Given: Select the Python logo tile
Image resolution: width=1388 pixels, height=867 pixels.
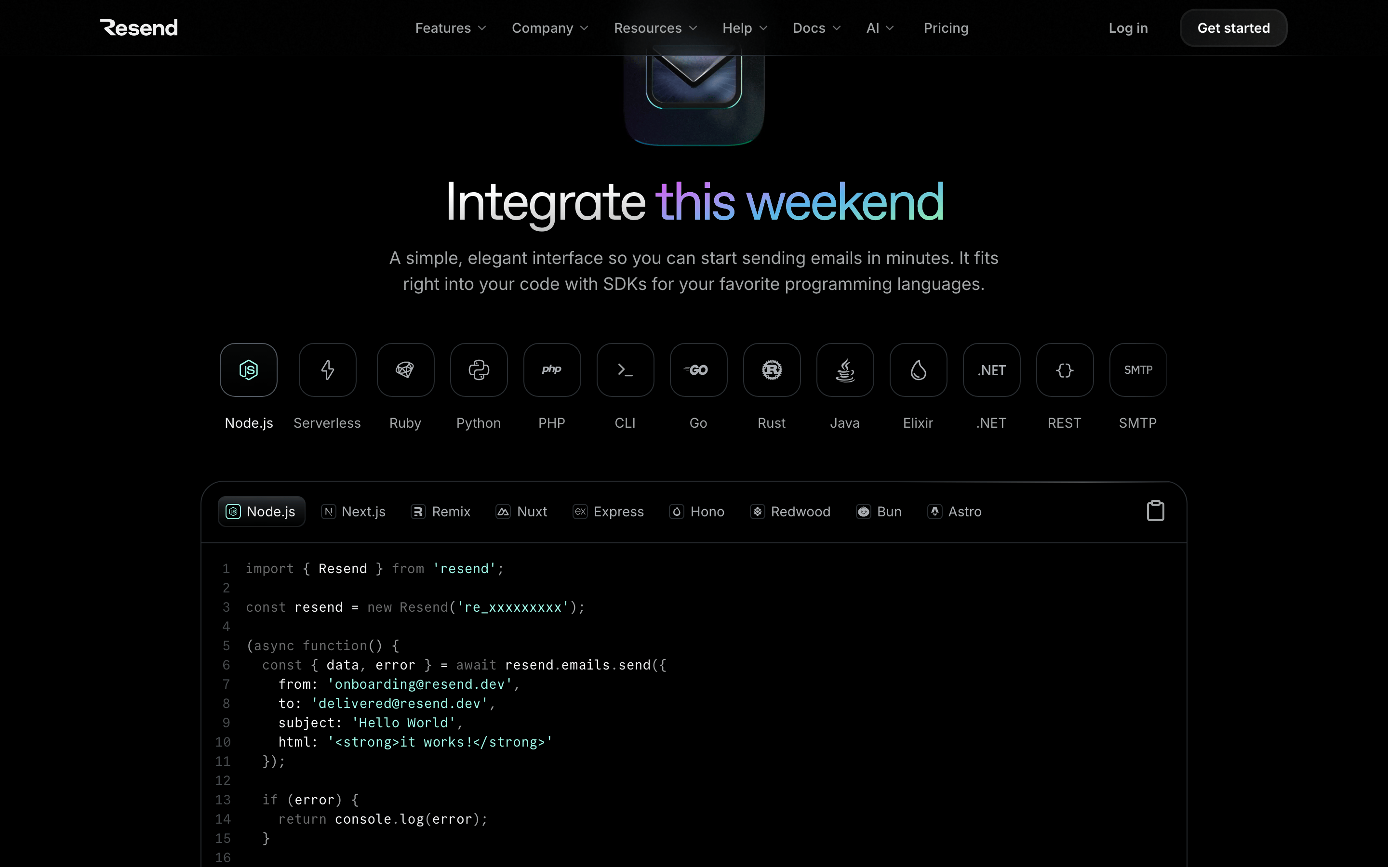Looking at the screenshot, I should 479,370.
